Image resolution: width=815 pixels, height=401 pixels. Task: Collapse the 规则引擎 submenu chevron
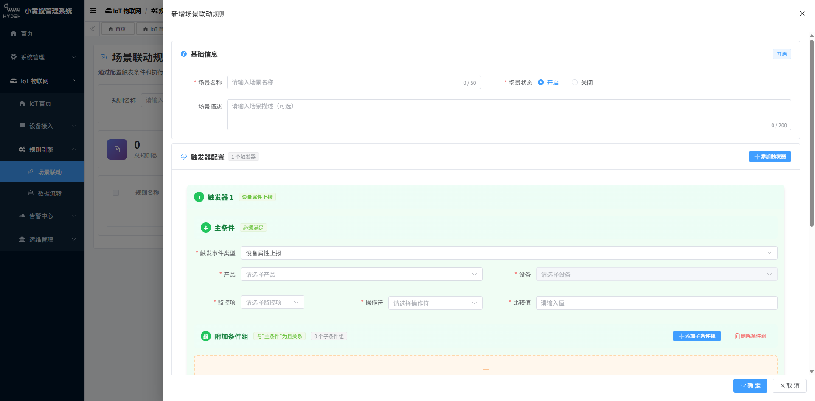click(74, 149)
